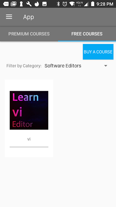Expand the category filter dropdown arrow
The height and width of the screenshot is (207, 116).
tap(106, 66)
